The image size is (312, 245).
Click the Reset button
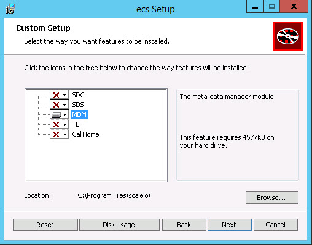[45, 225]
